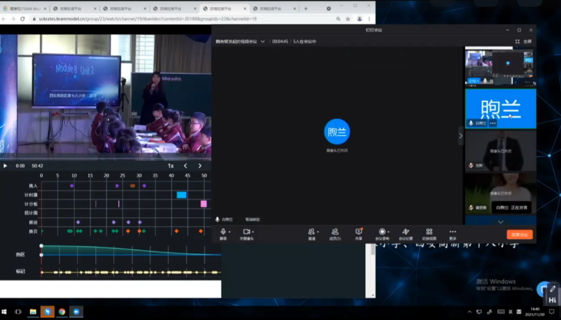Start meeting recording icon

click(x=381, y=232)
